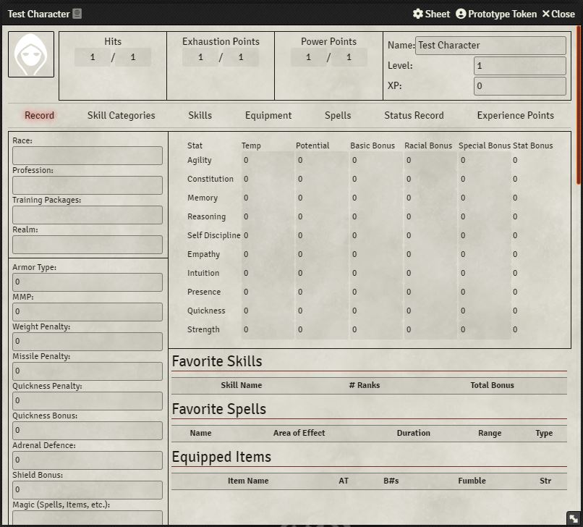Viewport: 583px width, 527px height.
Task: Click the Name input showing Test Character
Action: click(490, 45)
